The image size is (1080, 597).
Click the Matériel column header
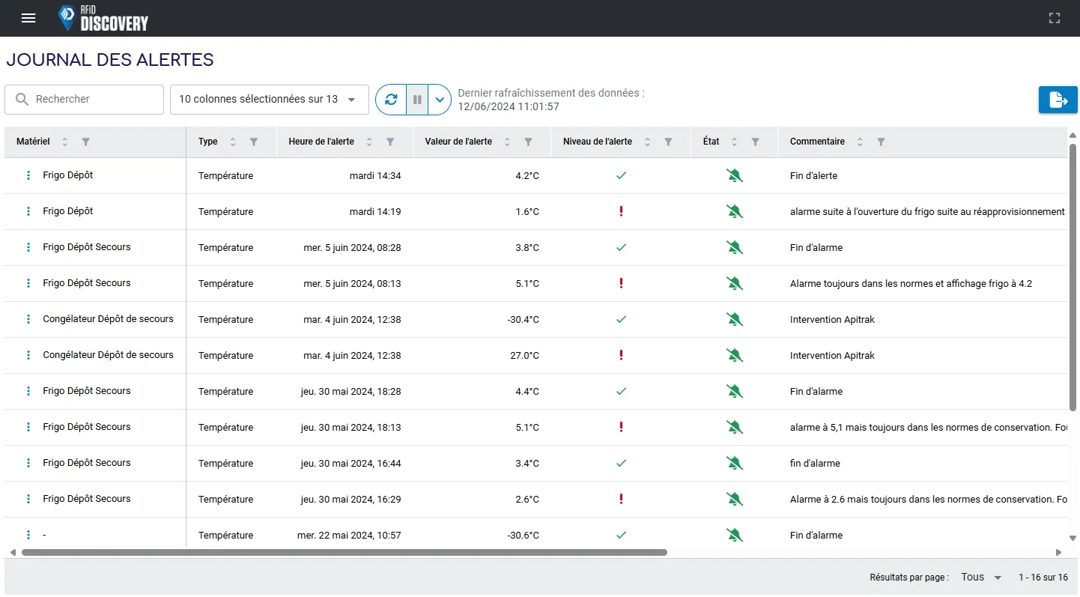(33, 142)
